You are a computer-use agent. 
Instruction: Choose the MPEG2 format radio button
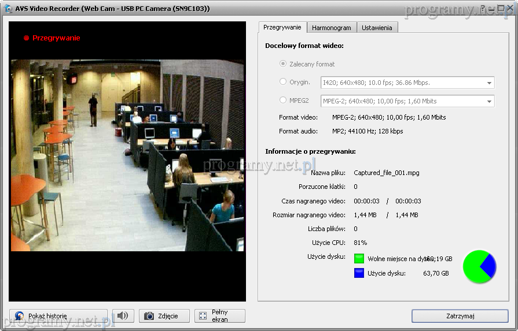click(x=283, y=100)
